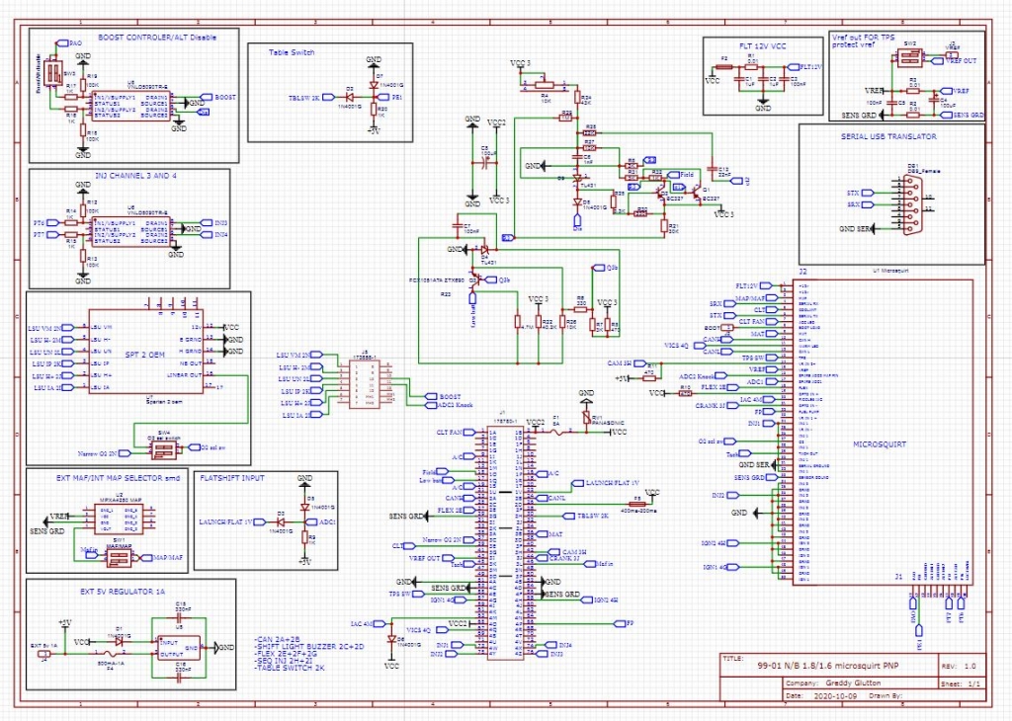Select the FLATSHIFT INPUT section title
The image size is (1012, 721).
[x=232, y=478]
